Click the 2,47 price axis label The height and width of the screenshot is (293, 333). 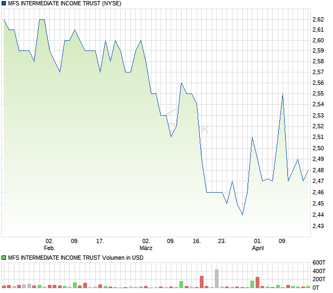click(x=318, y=181)
